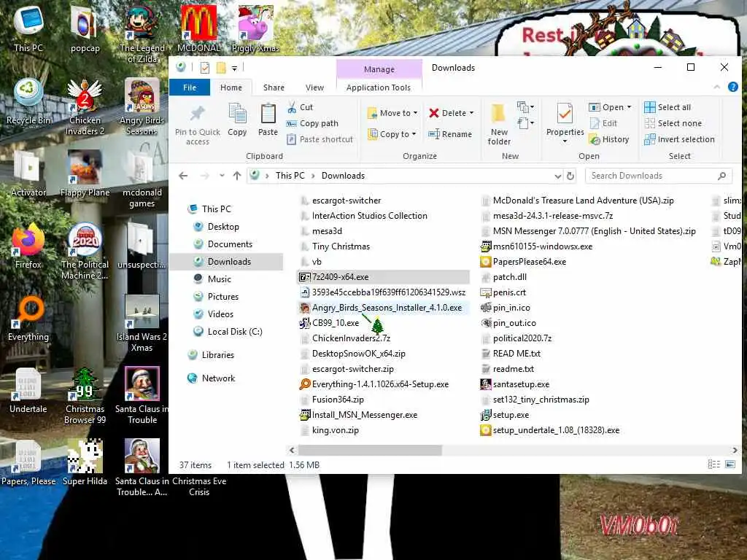Click Copy path command
The height and width of the screenshot is (560, 747).
pyautogui.click(x=312, y=123)
